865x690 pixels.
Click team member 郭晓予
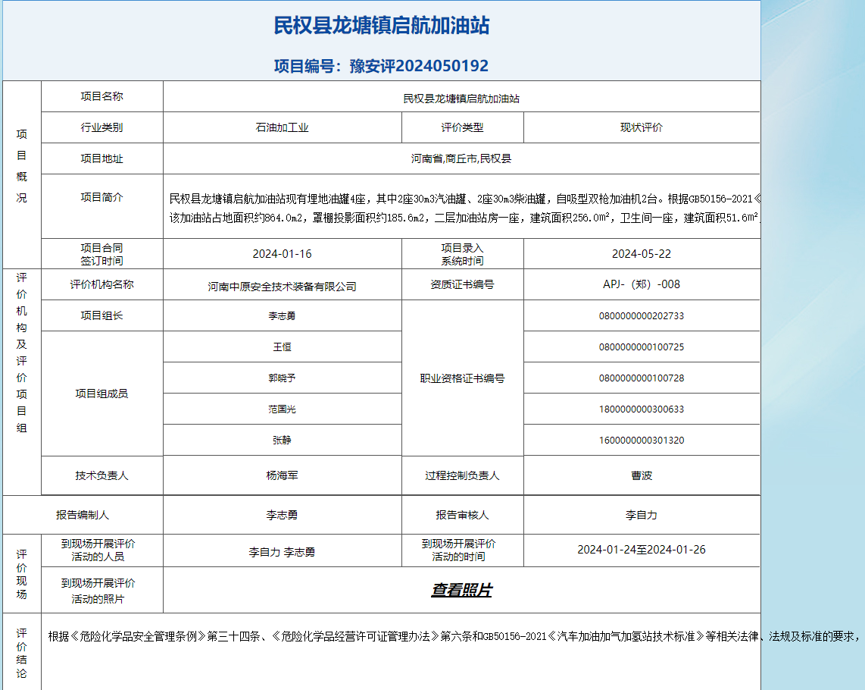282,378
